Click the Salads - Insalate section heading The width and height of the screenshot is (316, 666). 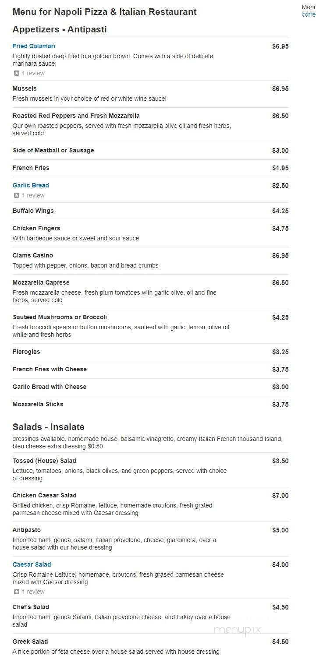pos(49,427)
